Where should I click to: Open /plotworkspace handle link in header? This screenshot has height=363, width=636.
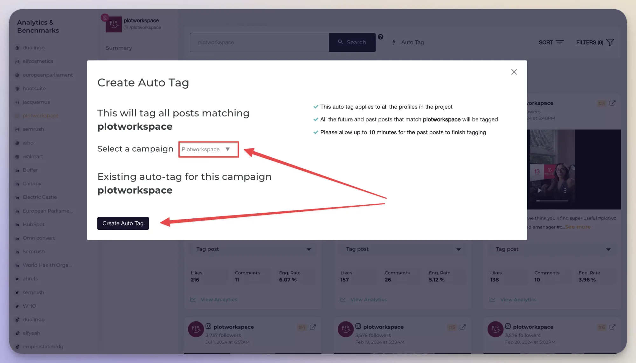145,28
